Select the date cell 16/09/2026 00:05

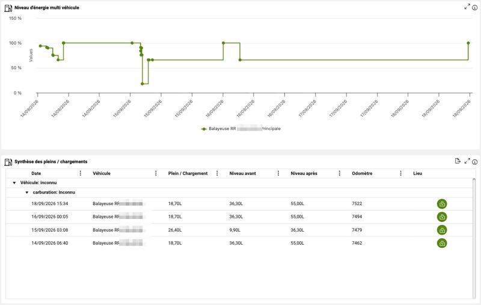click(50, 217)
